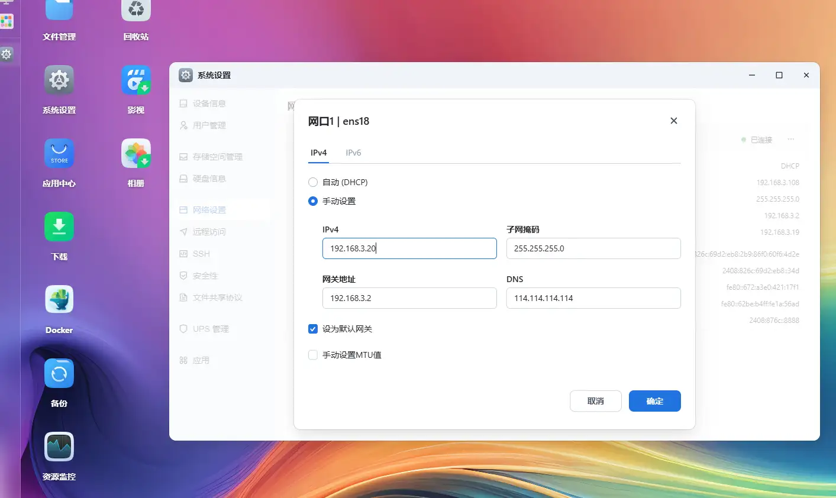
Task: Open the Docker desktop icon
Action: 59,300
